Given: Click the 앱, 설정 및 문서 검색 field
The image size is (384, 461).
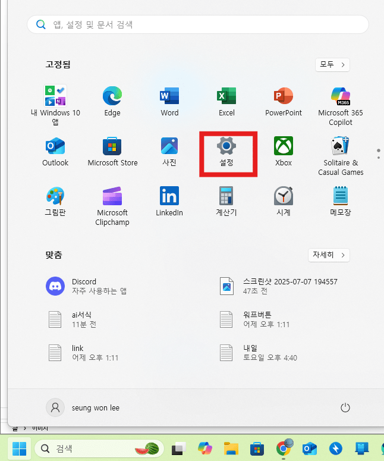Looking at the screenshot, I should pos(198,24).
